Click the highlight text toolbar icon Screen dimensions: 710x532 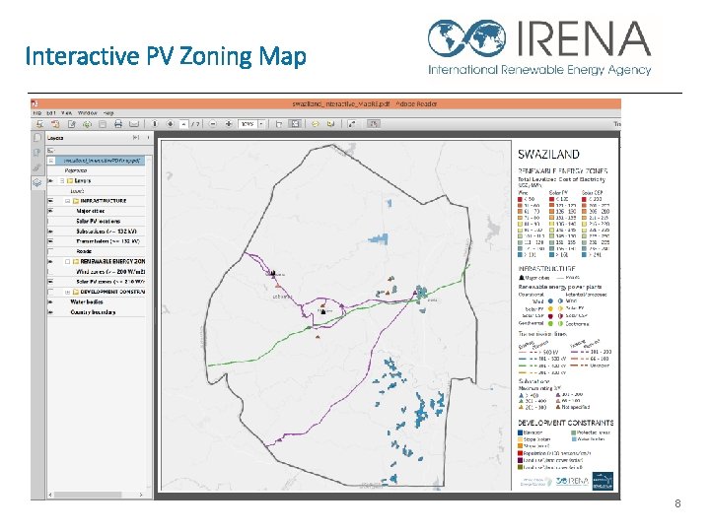point(331,123)
